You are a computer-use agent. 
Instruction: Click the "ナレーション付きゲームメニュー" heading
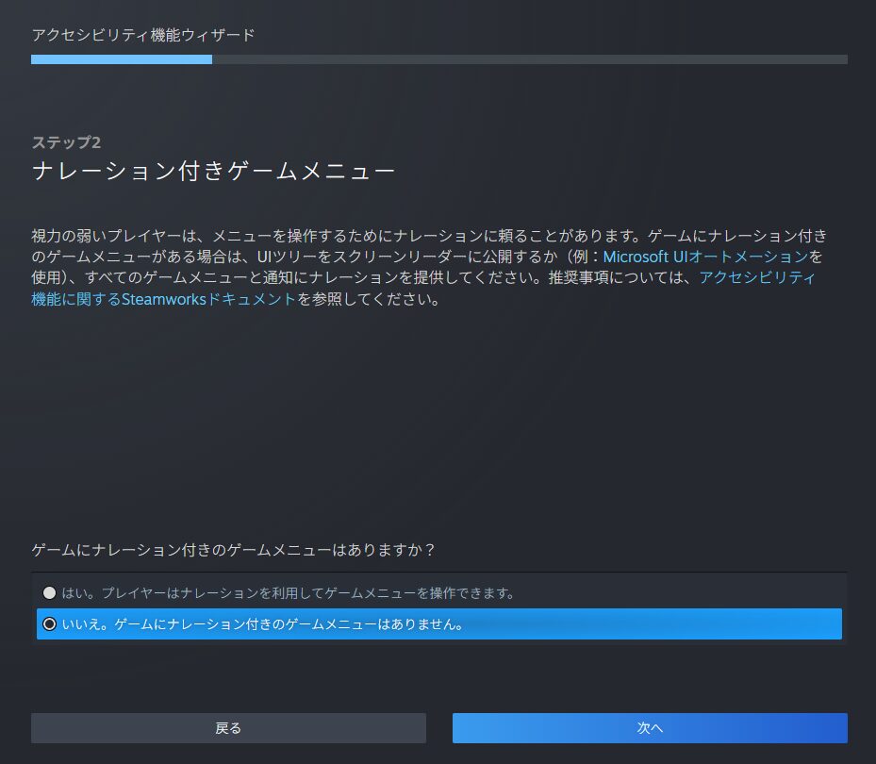point(212,172)
